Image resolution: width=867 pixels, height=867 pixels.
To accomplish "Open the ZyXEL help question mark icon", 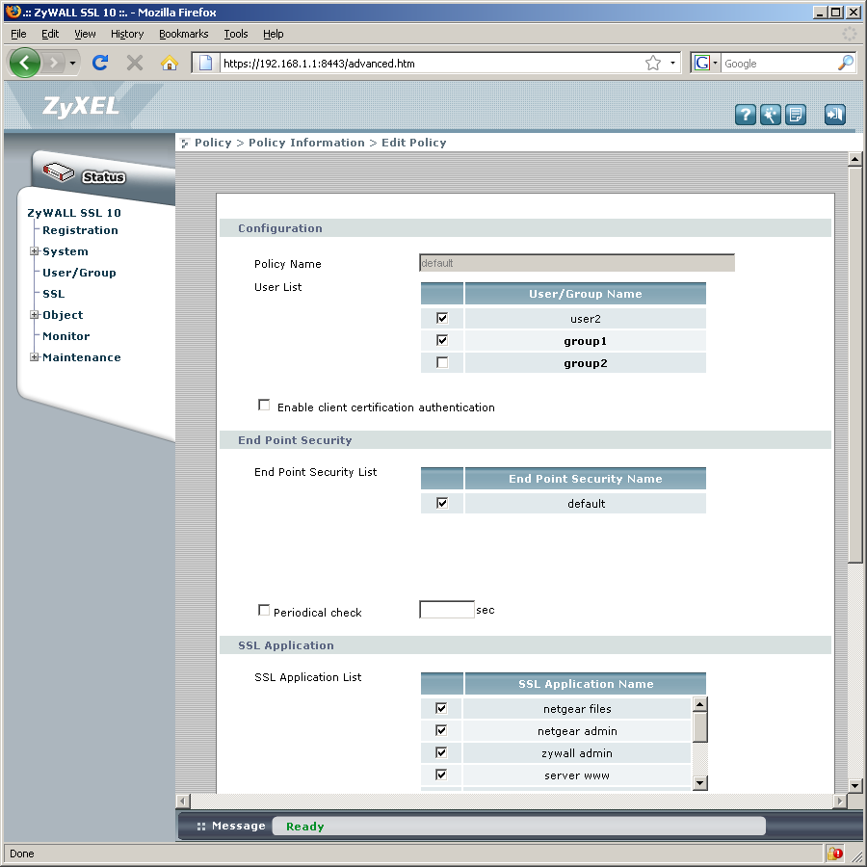I will [x=746, y=115].
